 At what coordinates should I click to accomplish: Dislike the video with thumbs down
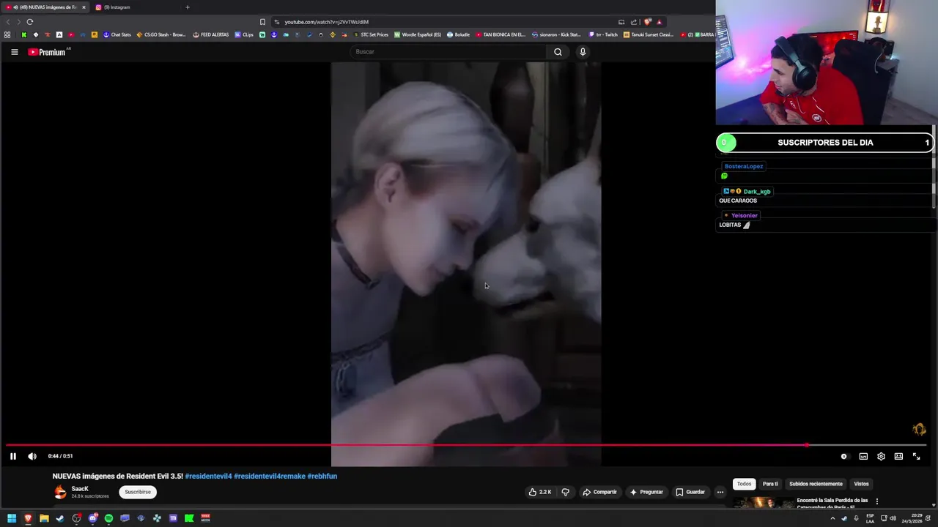pos(565,492)
